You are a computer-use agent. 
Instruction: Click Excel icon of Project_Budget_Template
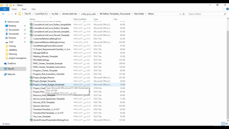pos(31,81)
